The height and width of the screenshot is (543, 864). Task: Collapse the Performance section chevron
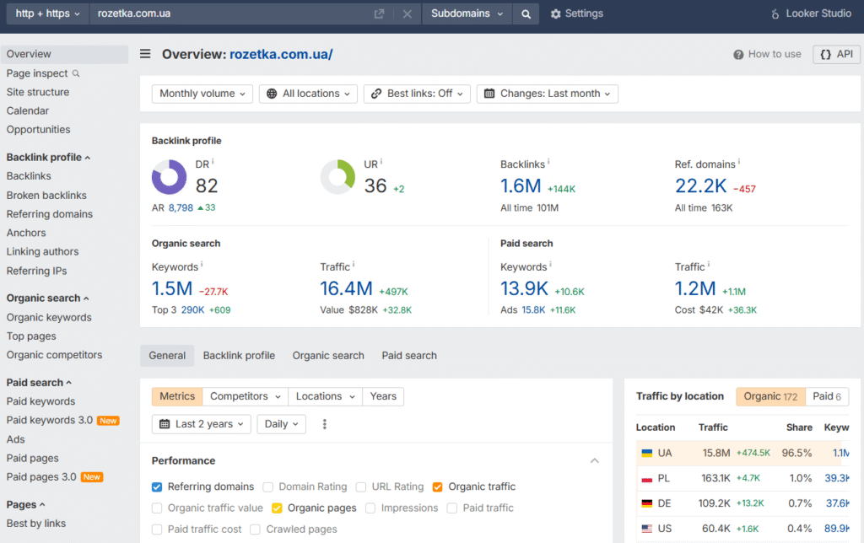click(x=595, y=460)
